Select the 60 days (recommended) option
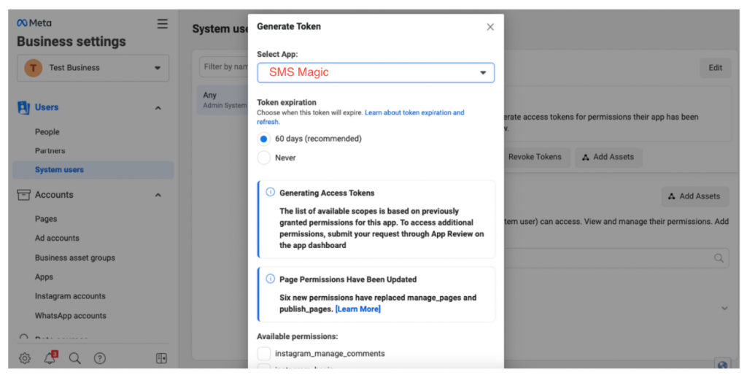This screenshot has width=747, height=375. (263, 139)
